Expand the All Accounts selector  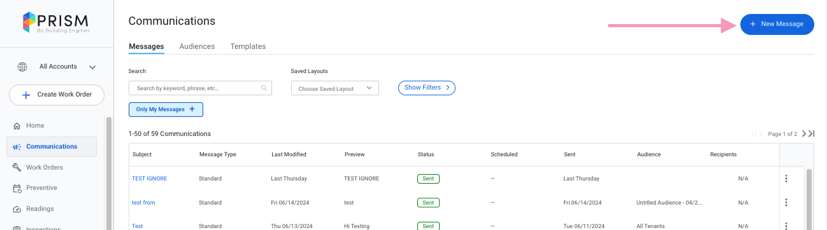point(57,67)
